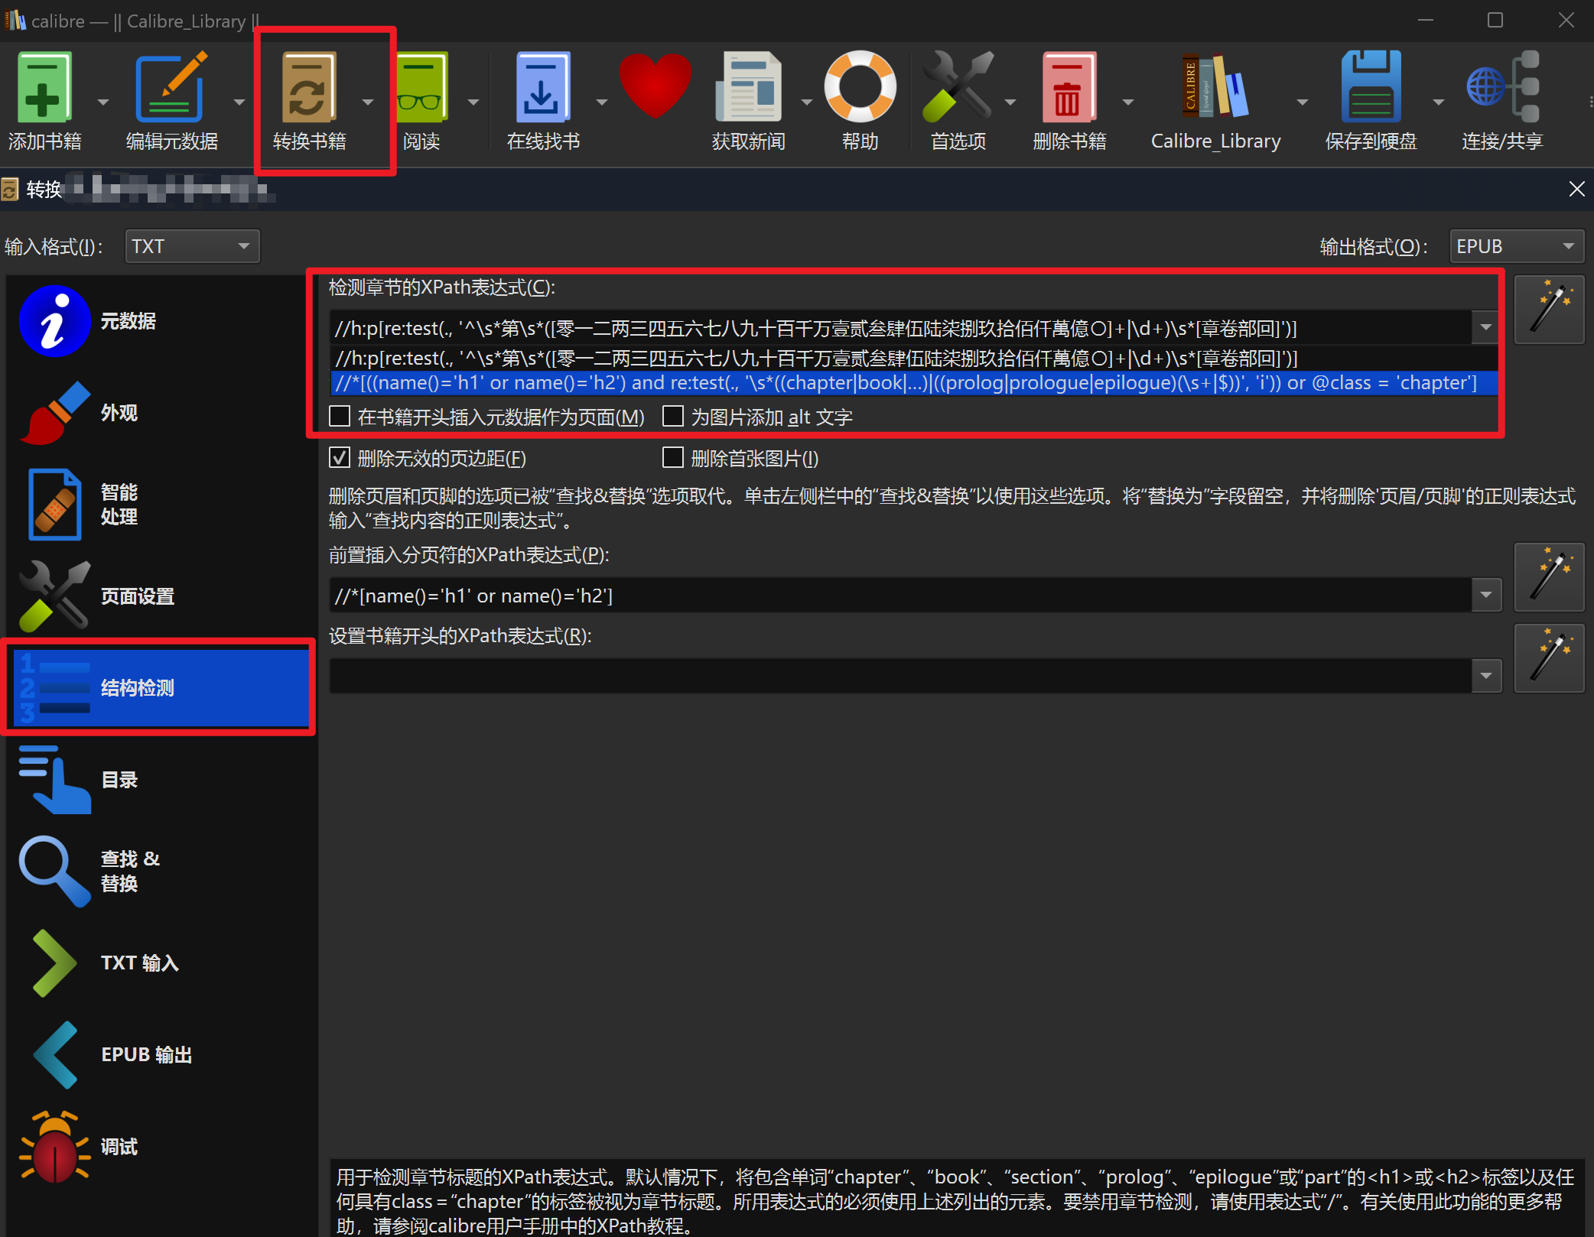Click 保存到硬盘 (Save to disk) floppy icon

1370,88
